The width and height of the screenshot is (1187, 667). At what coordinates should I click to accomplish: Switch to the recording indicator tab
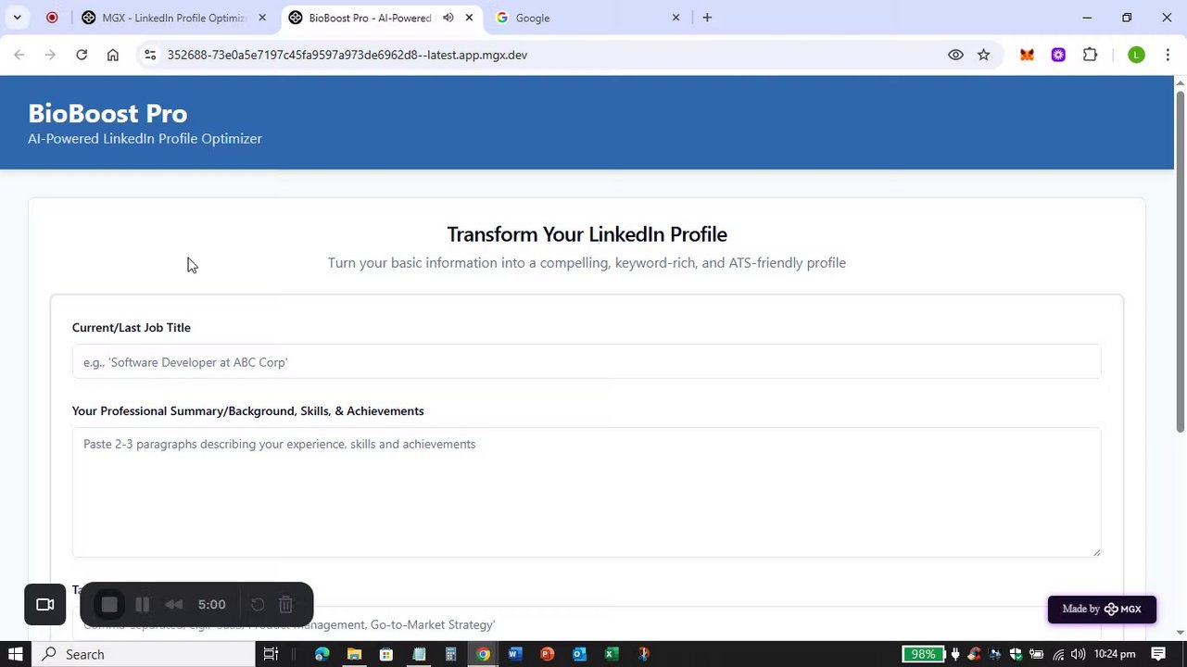(52, 18)
